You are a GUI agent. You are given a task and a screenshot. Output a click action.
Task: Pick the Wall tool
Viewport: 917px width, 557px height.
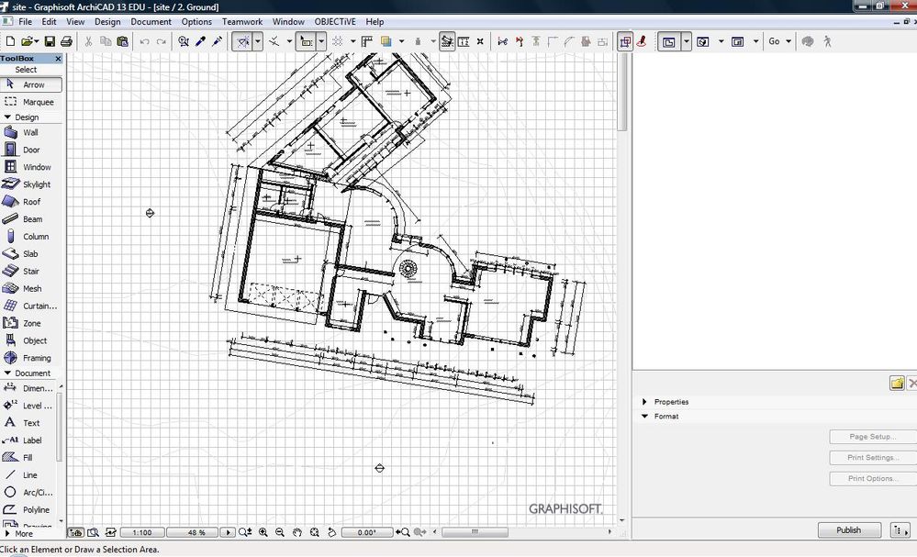(31, 133)
